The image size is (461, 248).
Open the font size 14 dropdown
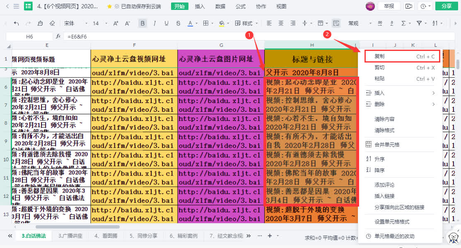(x=100, y=23)
